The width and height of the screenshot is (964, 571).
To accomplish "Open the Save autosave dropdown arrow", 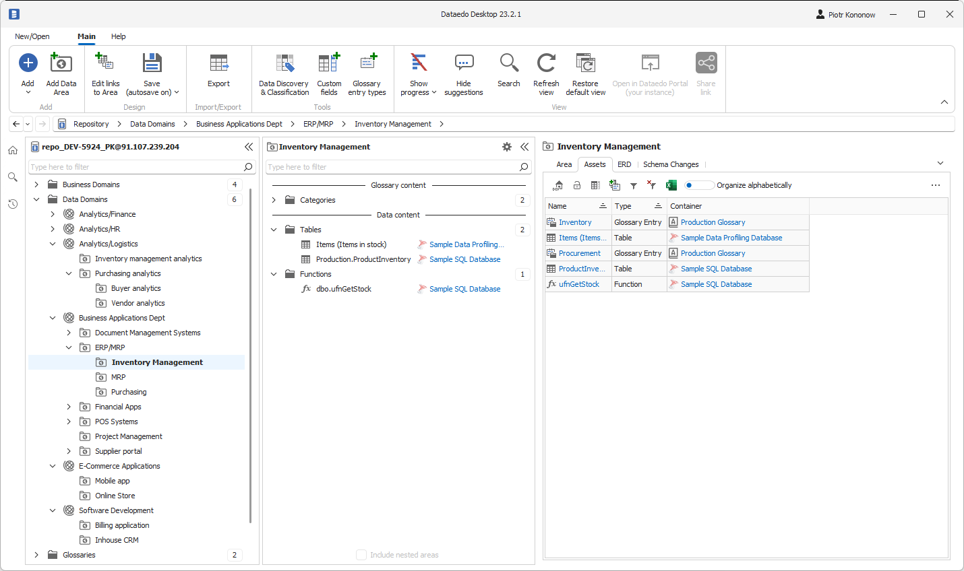I will (177, 93).
